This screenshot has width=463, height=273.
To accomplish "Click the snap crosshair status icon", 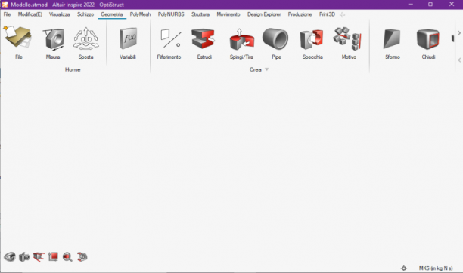I will click(x=404, y=268).
